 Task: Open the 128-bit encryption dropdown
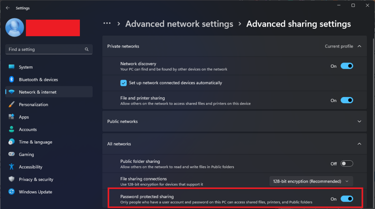click(x=311, y=181)
